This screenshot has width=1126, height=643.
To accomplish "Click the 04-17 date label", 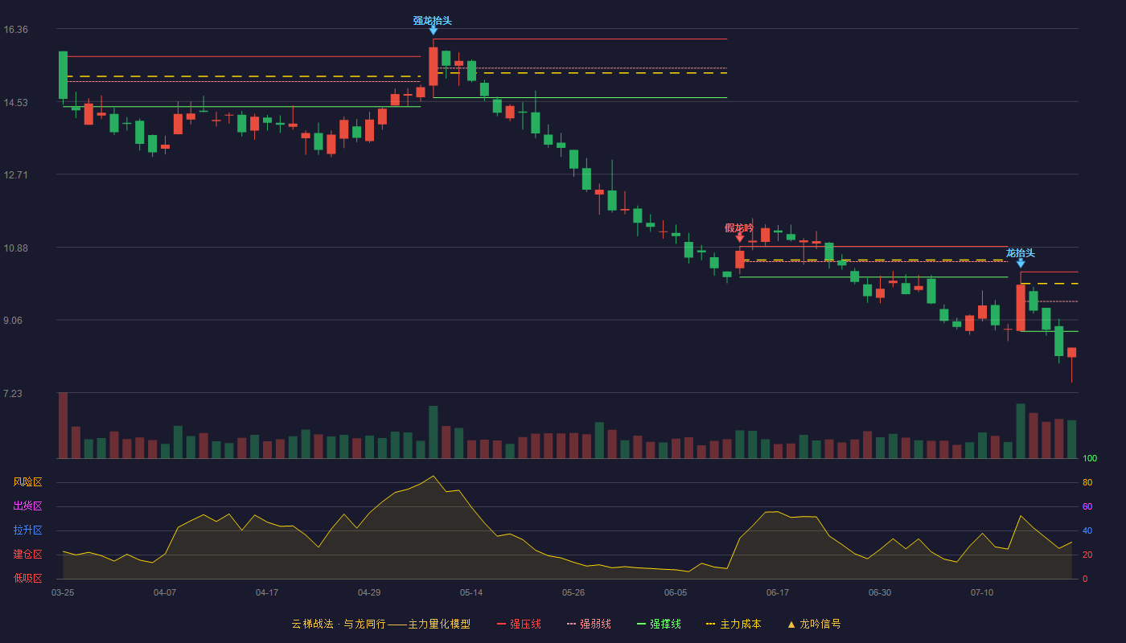I will (x=267, y=592).
